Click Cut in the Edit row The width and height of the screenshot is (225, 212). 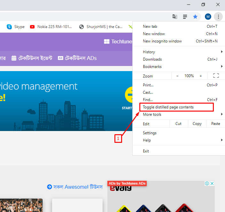click(x=179, y=124)
